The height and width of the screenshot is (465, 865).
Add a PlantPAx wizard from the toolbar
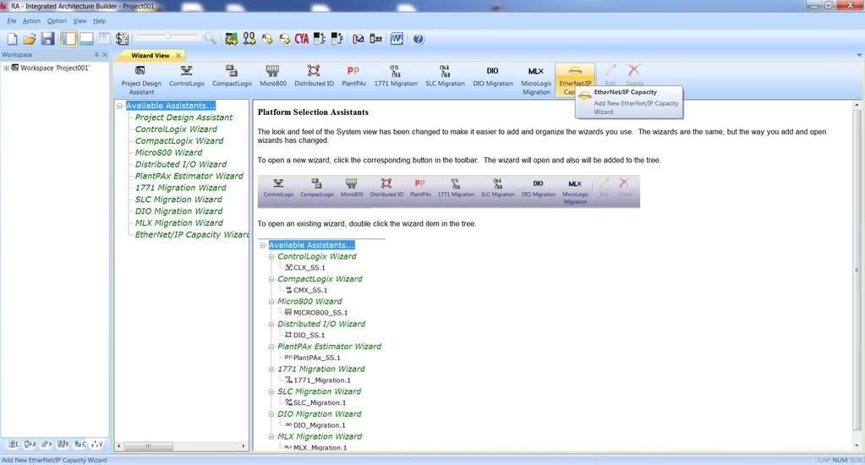pyautogui.click(x=353, y=76)
